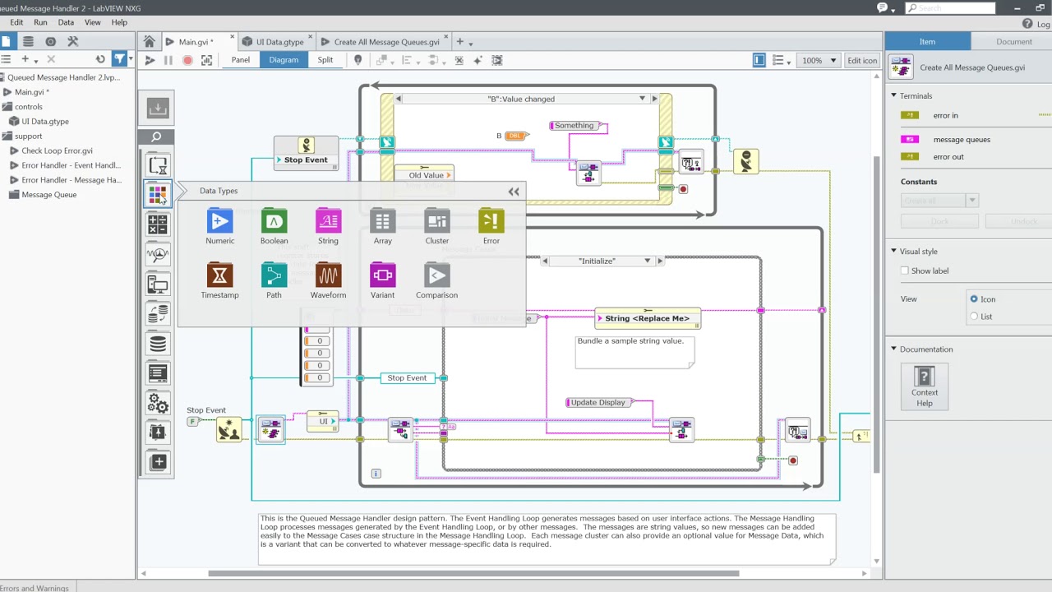
Task: Expand the Check Loop Error.gvi tree item
Action: [14, 150]
